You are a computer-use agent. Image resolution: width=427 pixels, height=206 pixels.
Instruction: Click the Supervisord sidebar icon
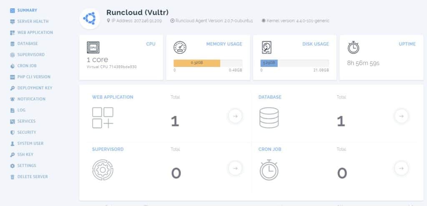12,55
